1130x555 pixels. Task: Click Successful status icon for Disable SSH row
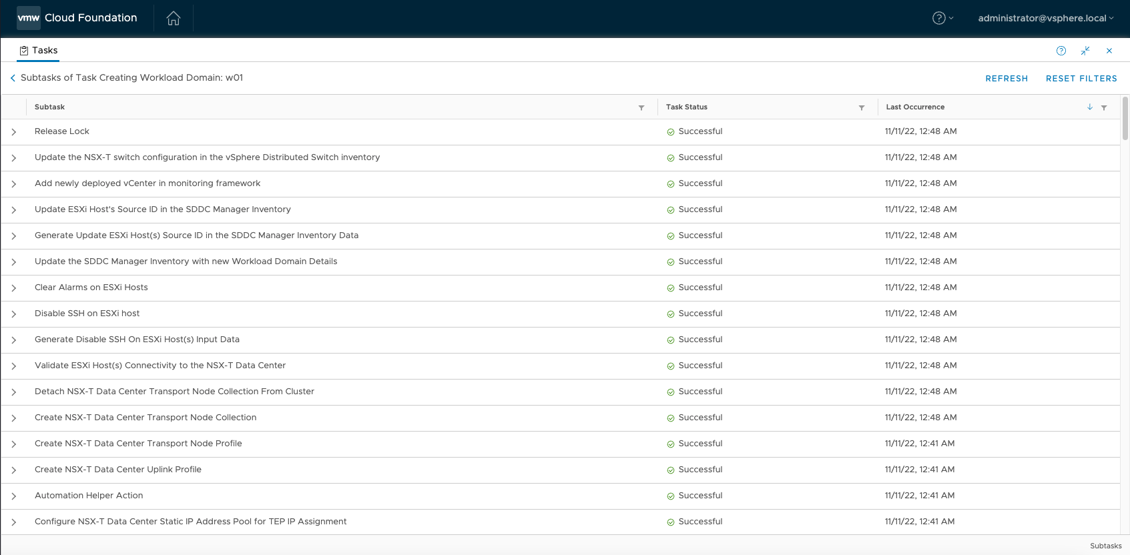tap(671, 314)
